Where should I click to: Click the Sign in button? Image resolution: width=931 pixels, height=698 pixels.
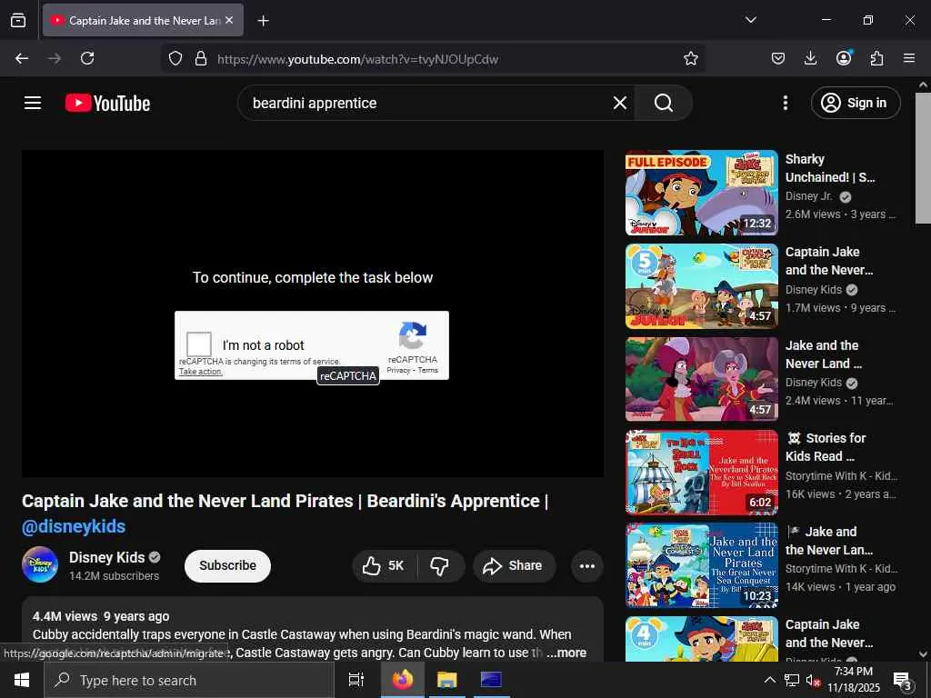[x=855, y=103]
